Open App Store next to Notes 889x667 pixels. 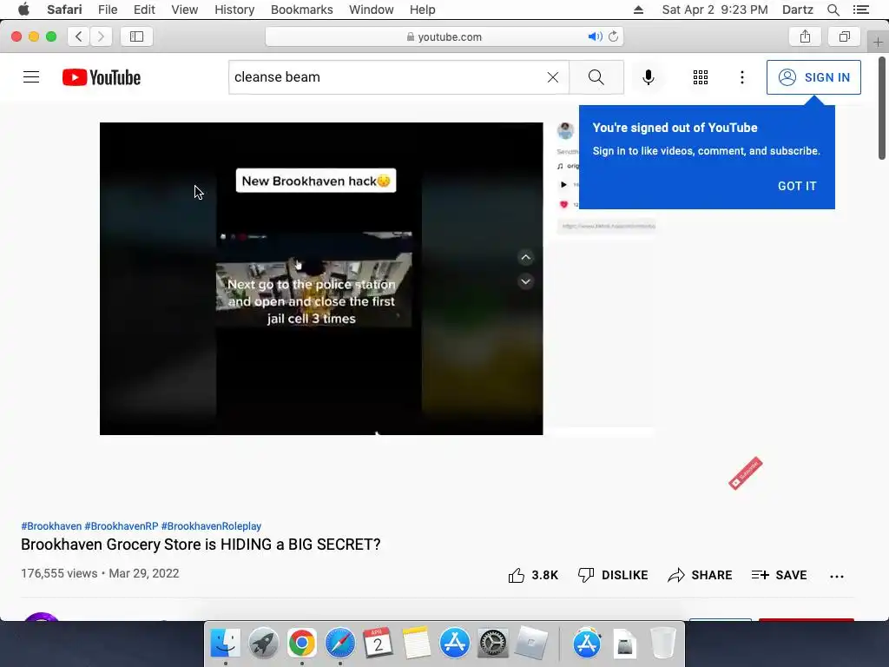(x=455, y=644)
